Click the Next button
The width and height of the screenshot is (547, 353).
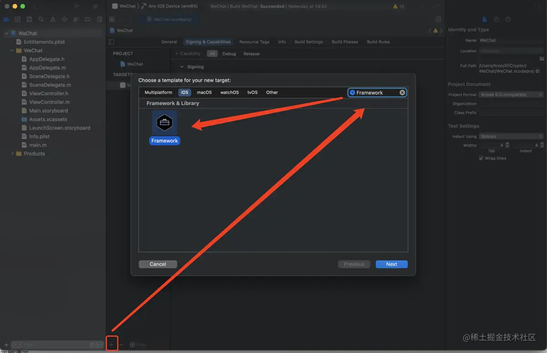392,264
